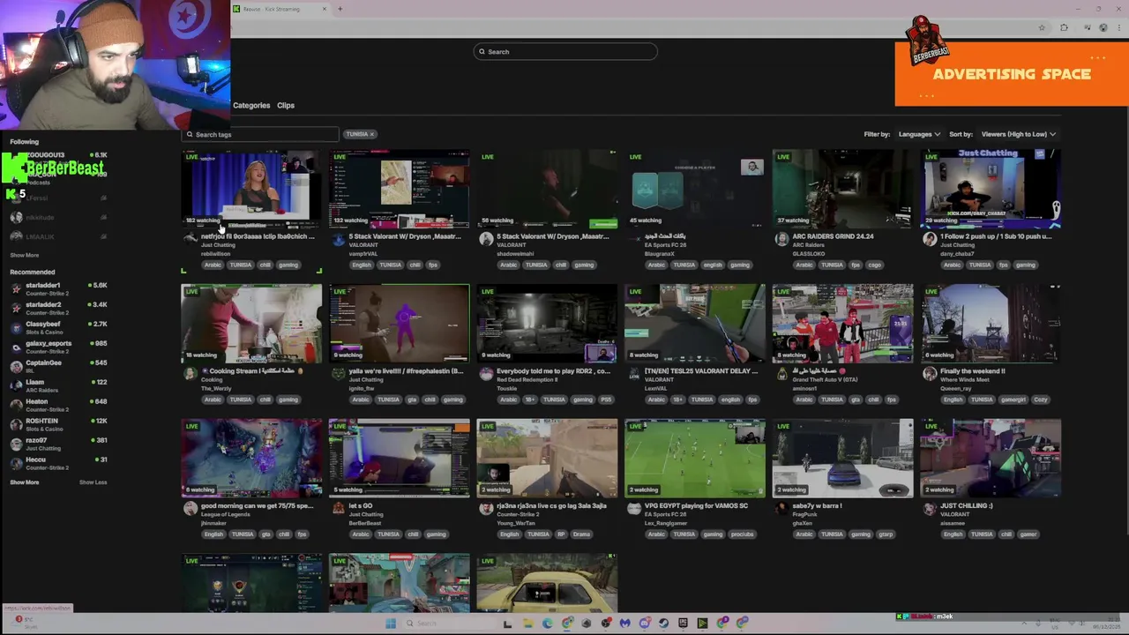
Task: Open the ARC RAIDERS GRIND 24.24 thumbnail
Action: [x=842, y=189]
